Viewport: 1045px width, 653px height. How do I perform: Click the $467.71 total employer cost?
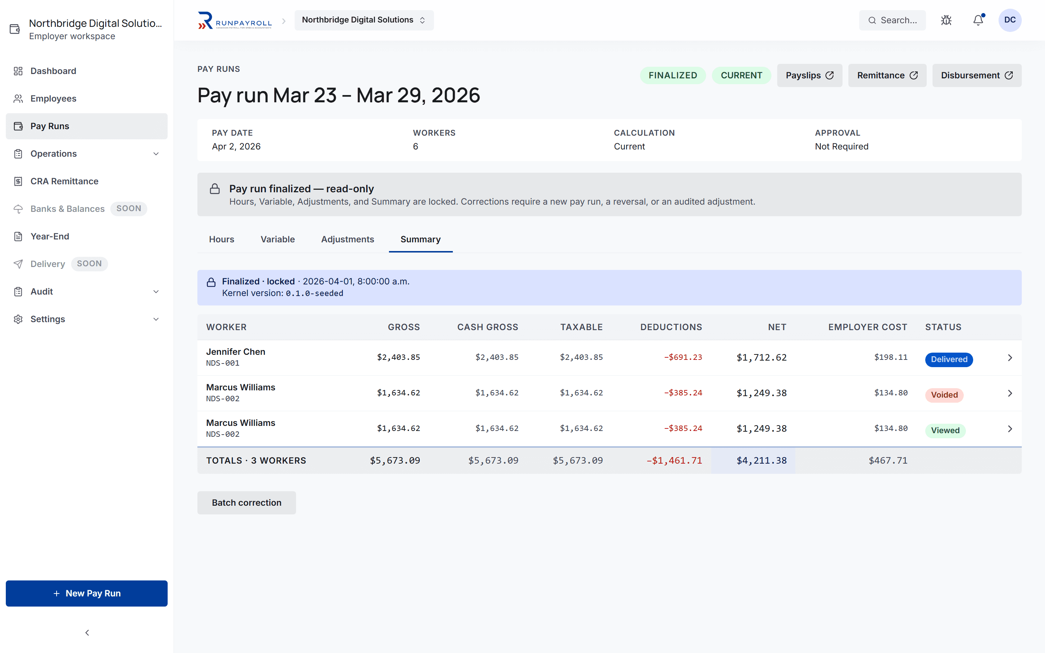pyautogui.click(x=888, y=461)
